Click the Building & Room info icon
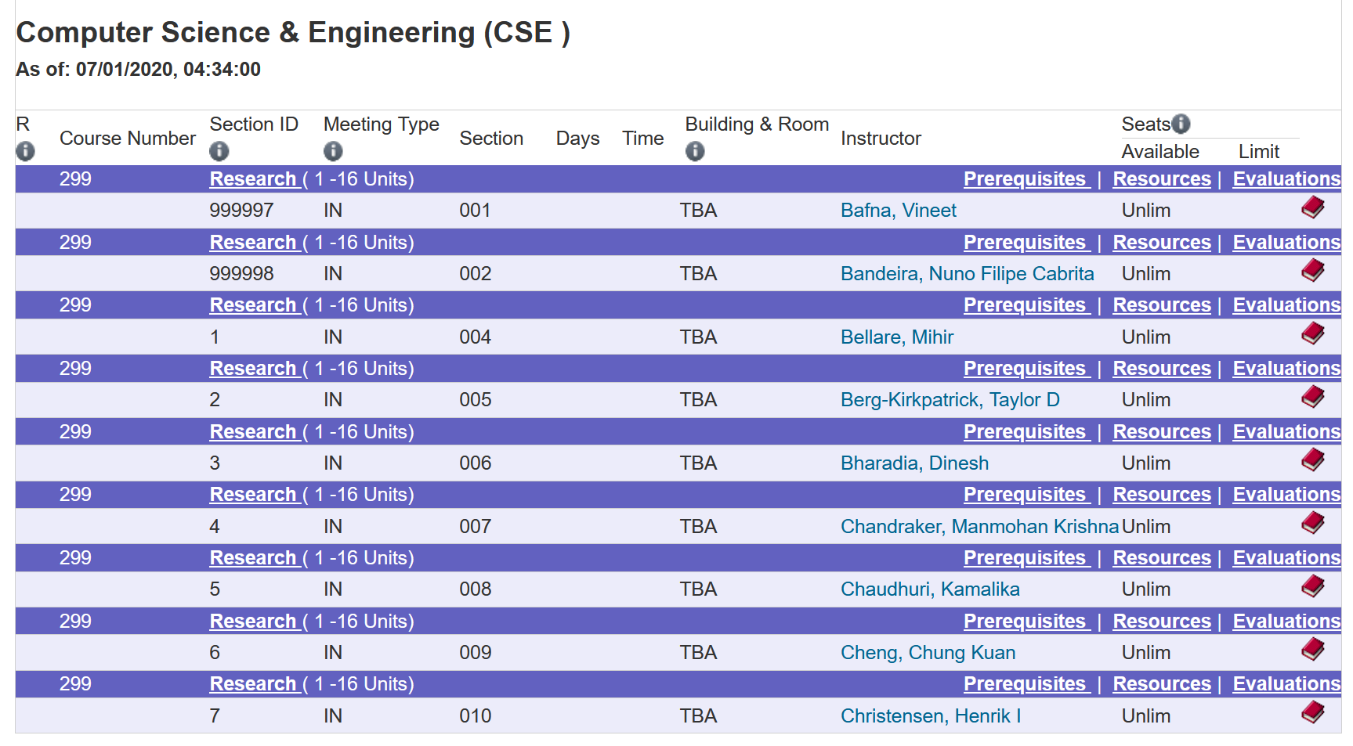Screen dimensions: 1353x746 pos(695,151)
